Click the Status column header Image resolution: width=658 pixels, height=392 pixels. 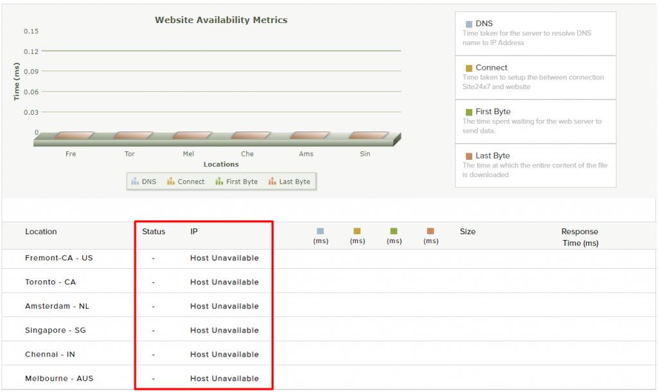[x=154, y=232]
